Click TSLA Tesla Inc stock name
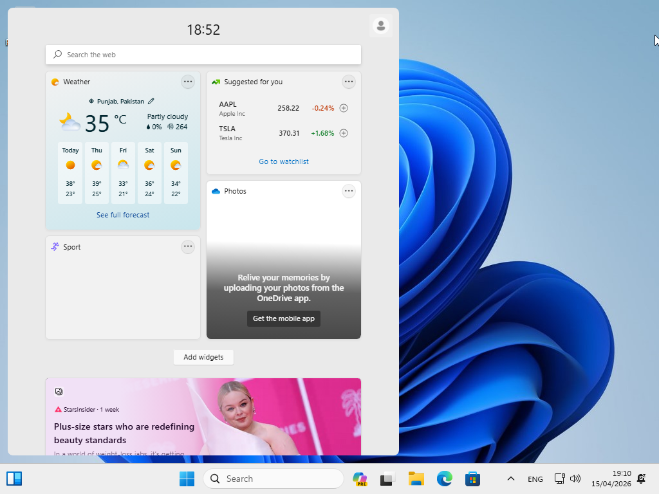The image size is (659, 494). [x=230, y=133]
